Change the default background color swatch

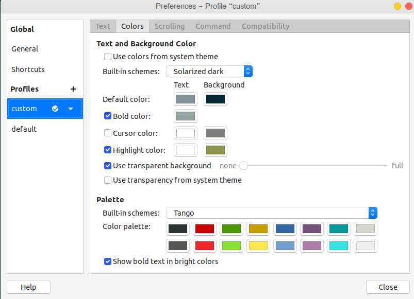click(x=215, y=99)
